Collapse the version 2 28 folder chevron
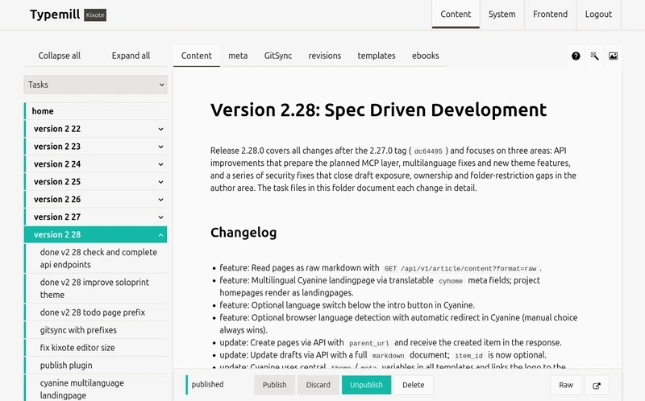This screenshot has height=401, width=645. coord(160,235)
